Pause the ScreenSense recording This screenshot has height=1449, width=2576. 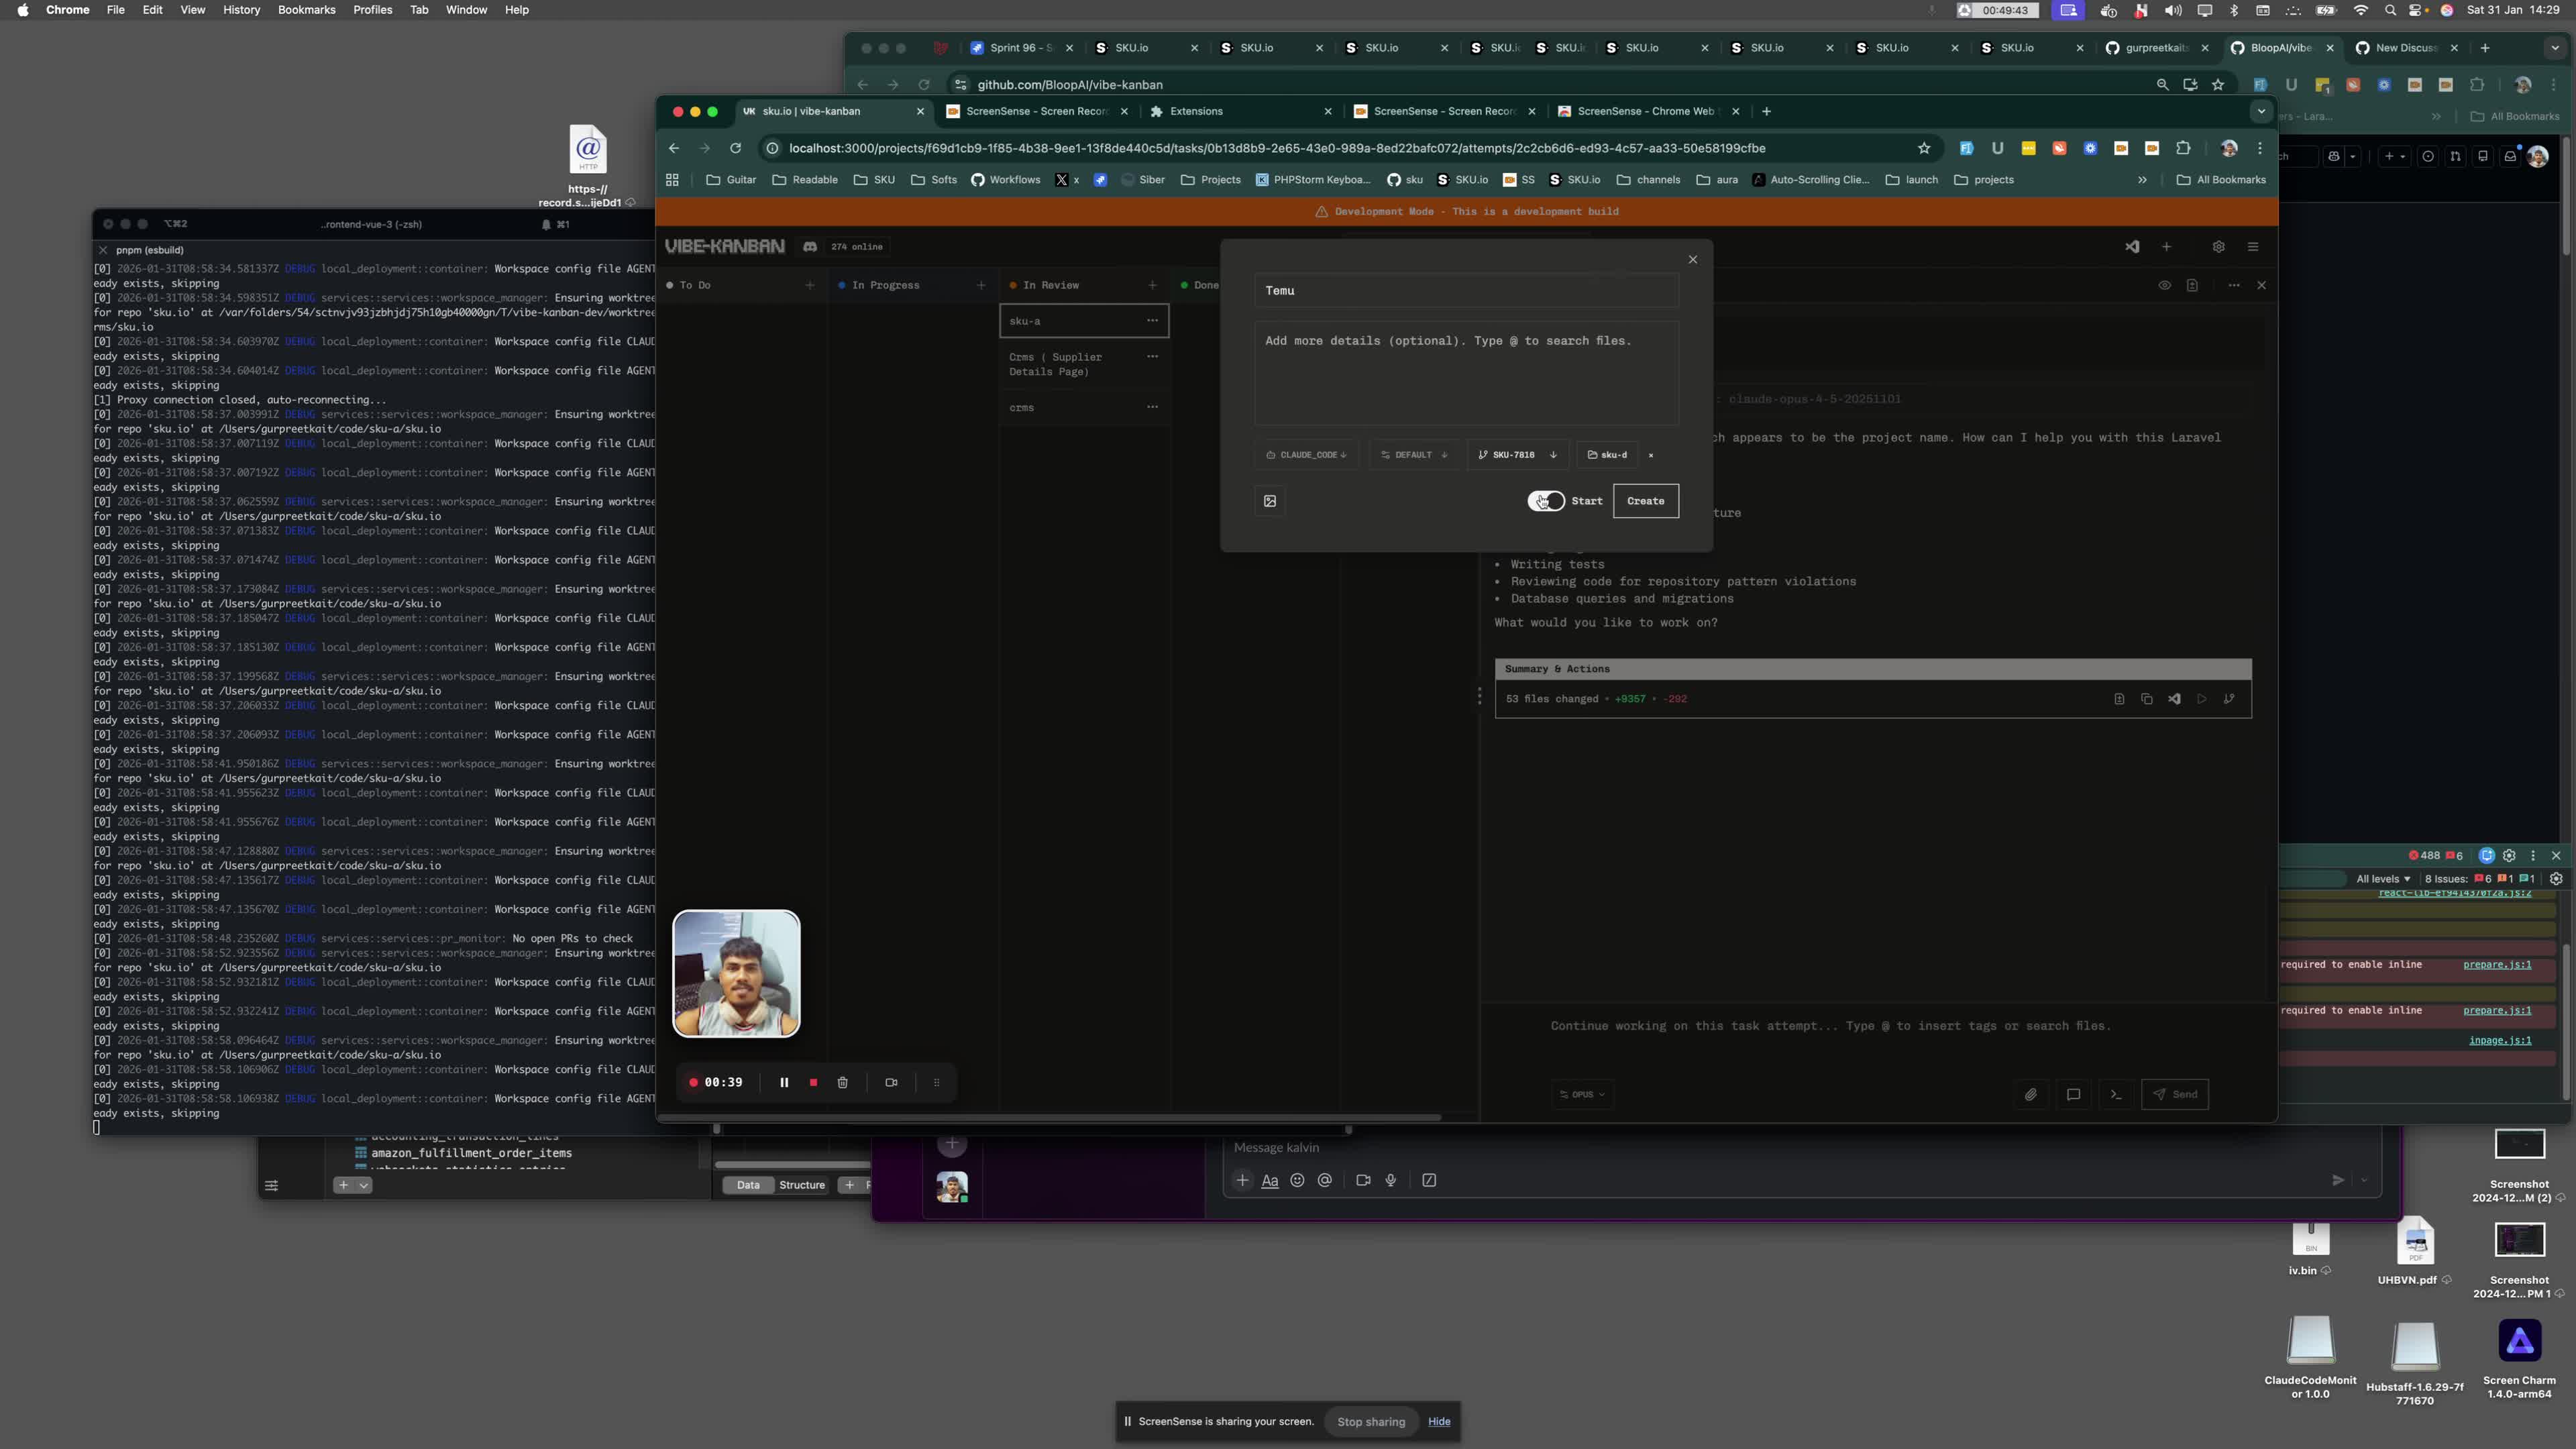[784, 1082]
